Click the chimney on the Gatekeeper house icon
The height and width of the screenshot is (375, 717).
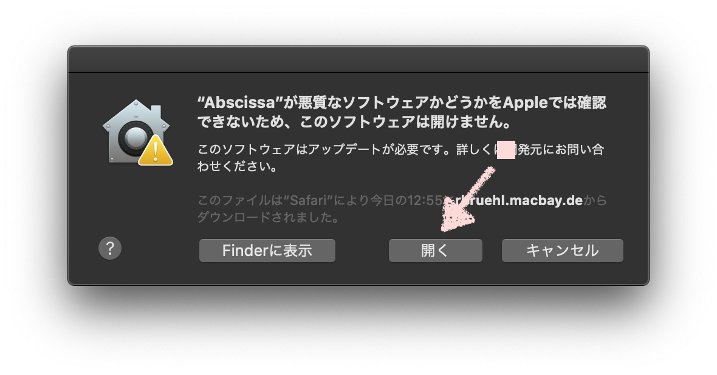[x=156, y=112]
